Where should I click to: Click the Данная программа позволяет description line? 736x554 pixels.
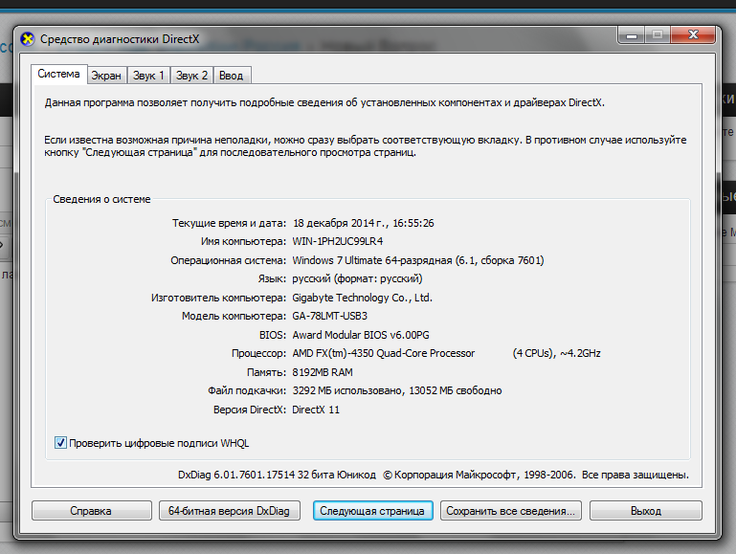tap(324, 102)
